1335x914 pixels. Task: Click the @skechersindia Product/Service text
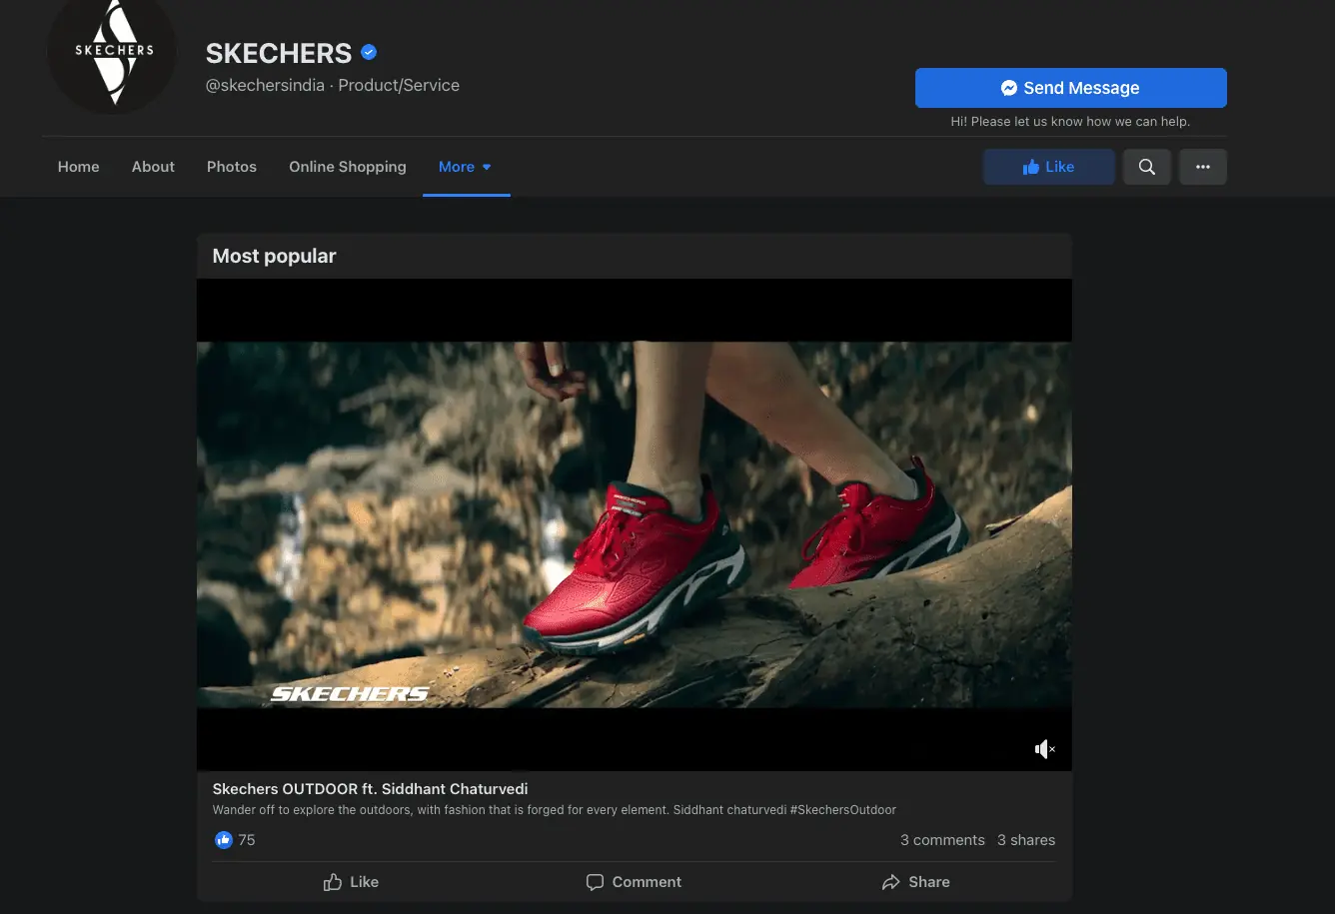[x=333, y=85]
